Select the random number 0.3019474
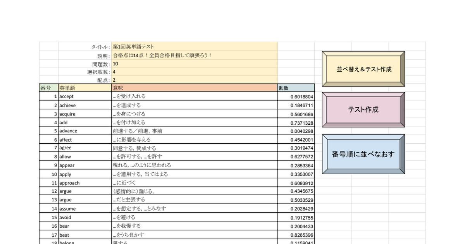The height and width of the screenshot is (244, 465). click(x=296, y=148)
